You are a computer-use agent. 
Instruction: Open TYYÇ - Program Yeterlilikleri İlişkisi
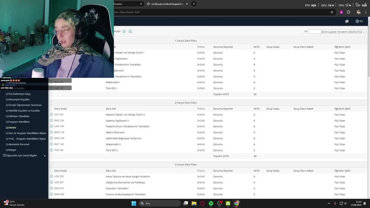pos(27,139)
